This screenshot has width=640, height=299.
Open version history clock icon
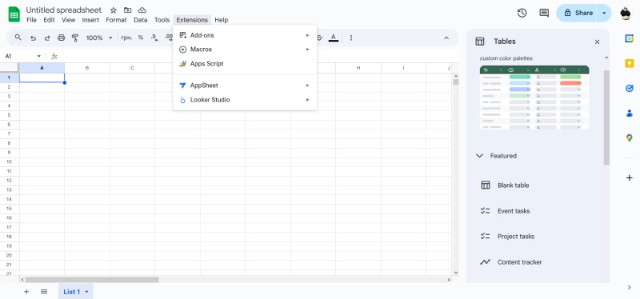(x=522, y=13)
